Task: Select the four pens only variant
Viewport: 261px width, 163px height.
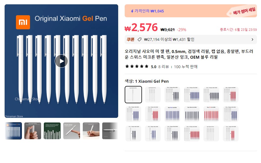Action: [x=153, y=94]
